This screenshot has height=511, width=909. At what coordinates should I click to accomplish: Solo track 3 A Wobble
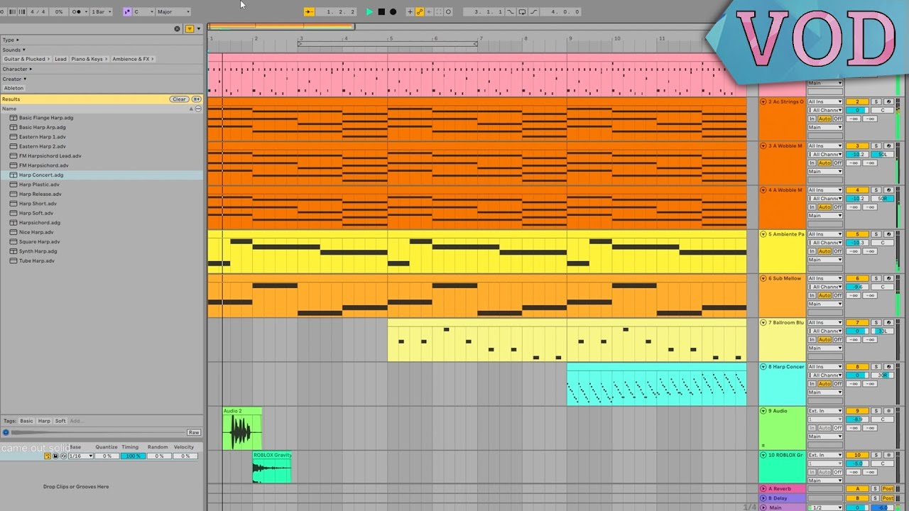point(876,146)
